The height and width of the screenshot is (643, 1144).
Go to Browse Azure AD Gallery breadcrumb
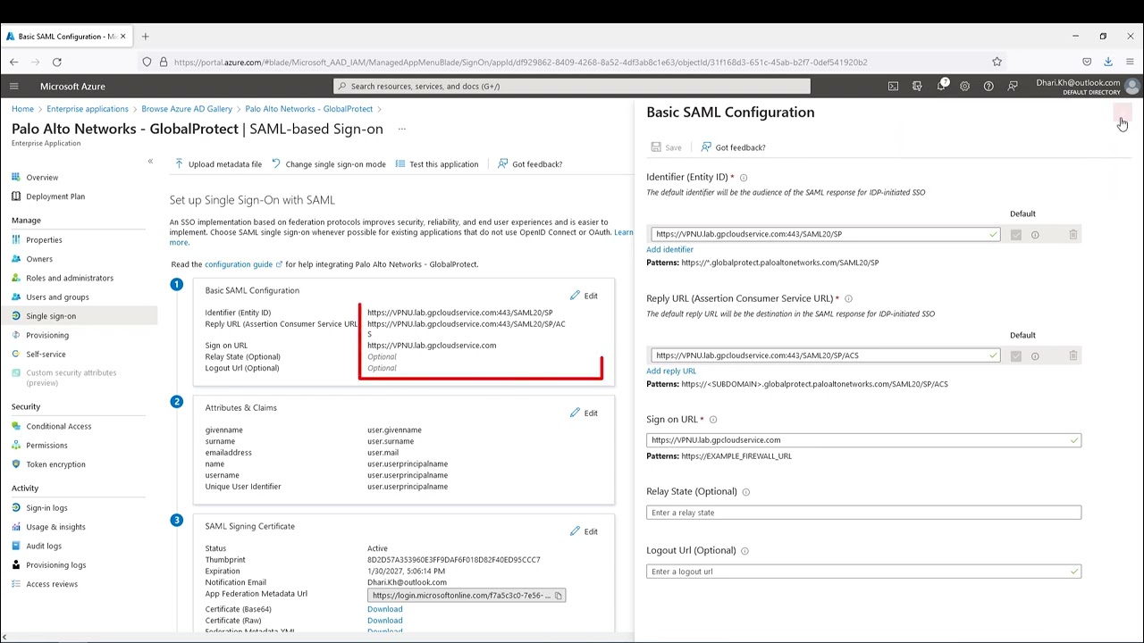pos(187,109)
